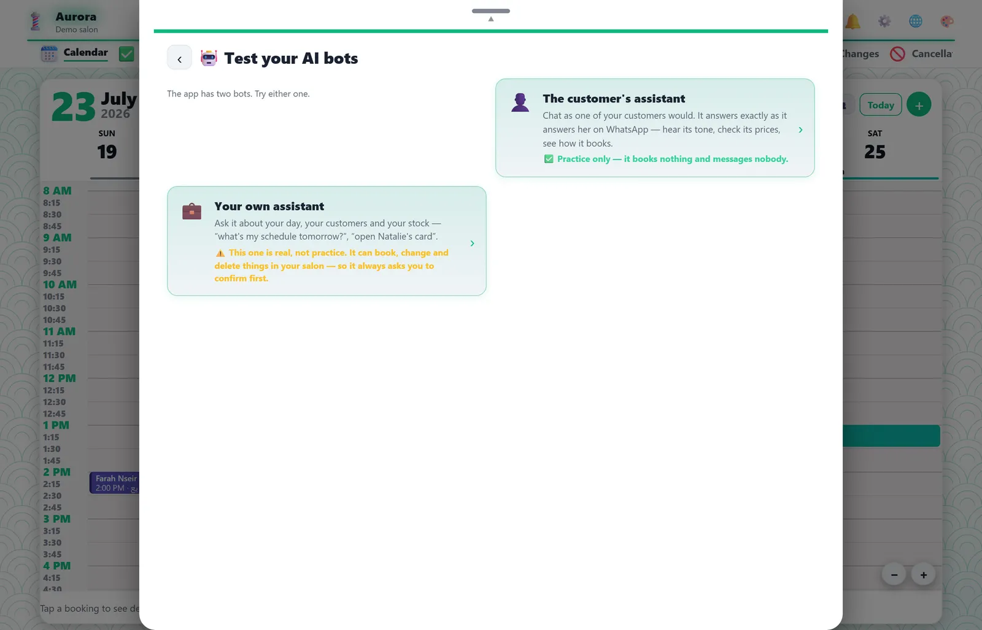Screen dimensions: 982x630
Task: Jump to Today in the calendar
Action: [881, 105]
